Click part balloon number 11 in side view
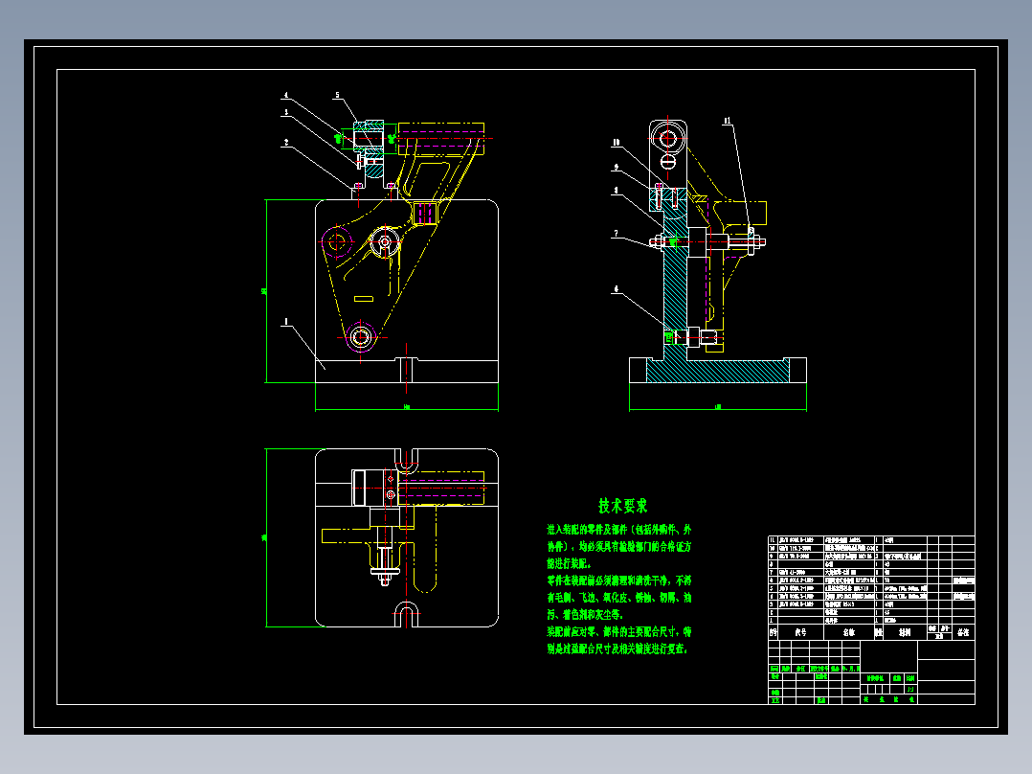The height and width of the screenshot is (774, 1032). tap(728, 121)
